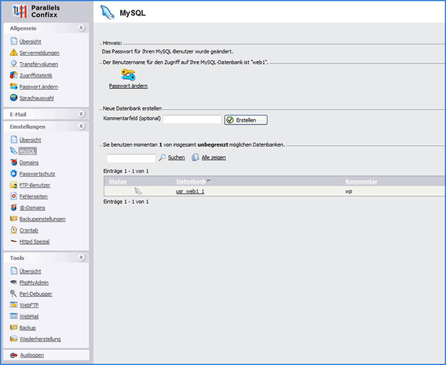
Task: Click the wp comment cell
Action: [348, 191]
